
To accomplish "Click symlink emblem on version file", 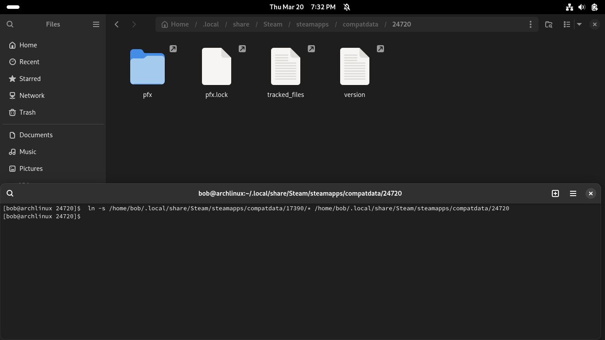I will click(380, 49).
